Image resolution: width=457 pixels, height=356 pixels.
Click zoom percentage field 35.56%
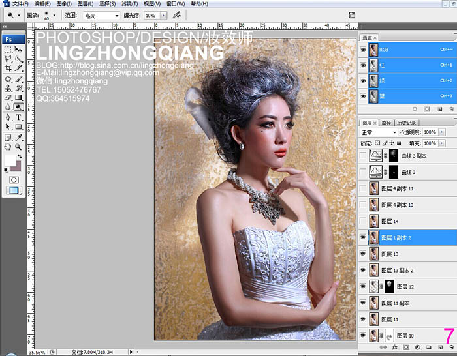(x=37, y=352)
